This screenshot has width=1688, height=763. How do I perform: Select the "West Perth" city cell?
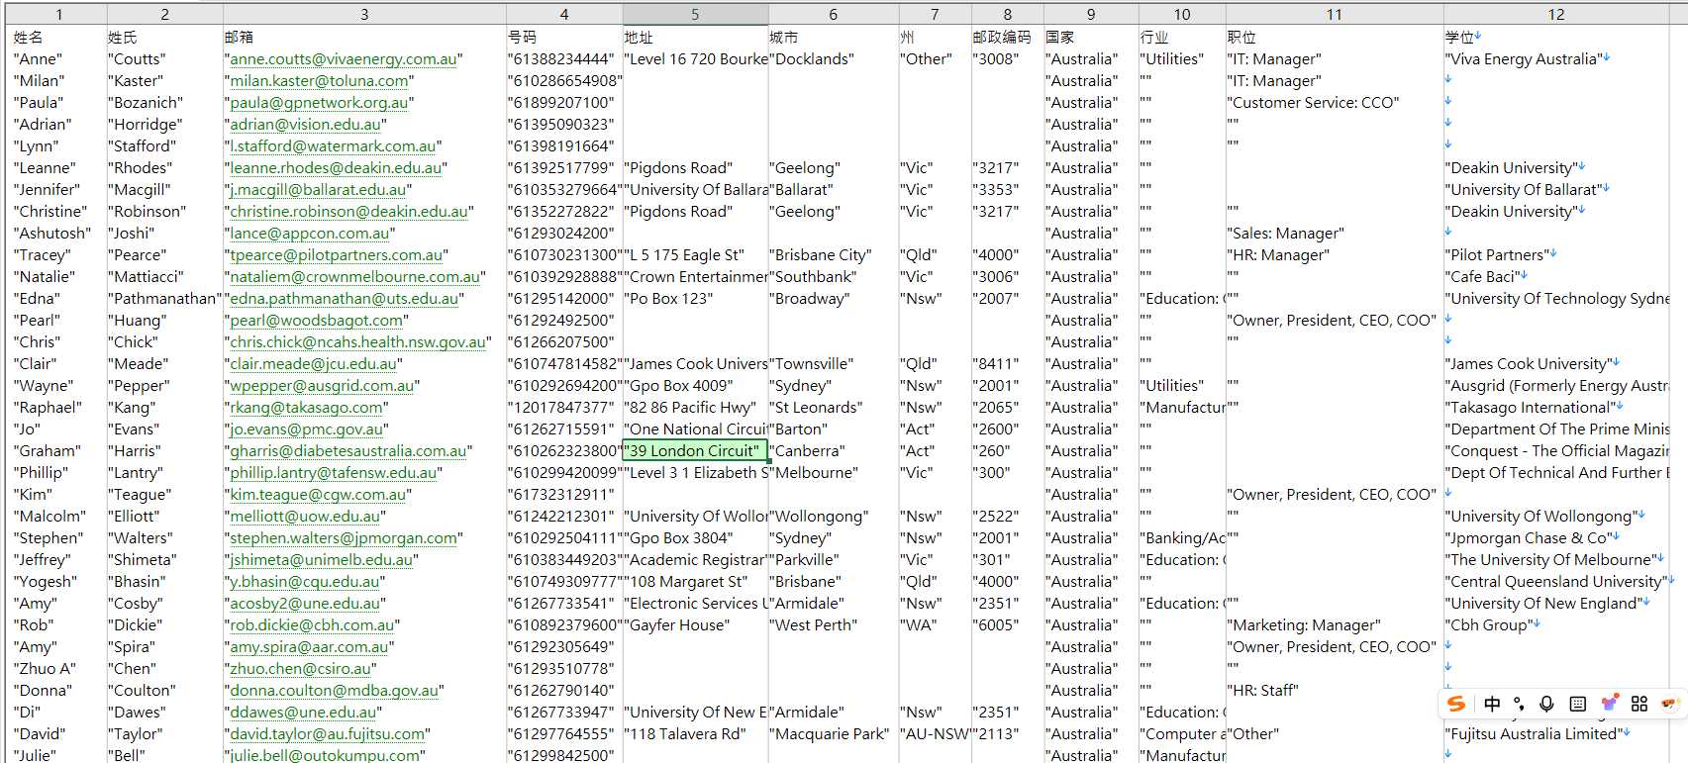[x=834, y=625]
